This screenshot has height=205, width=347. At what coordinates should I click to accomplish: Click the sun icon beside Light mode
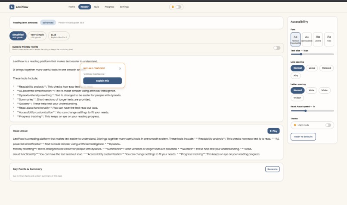click(295, 125)
